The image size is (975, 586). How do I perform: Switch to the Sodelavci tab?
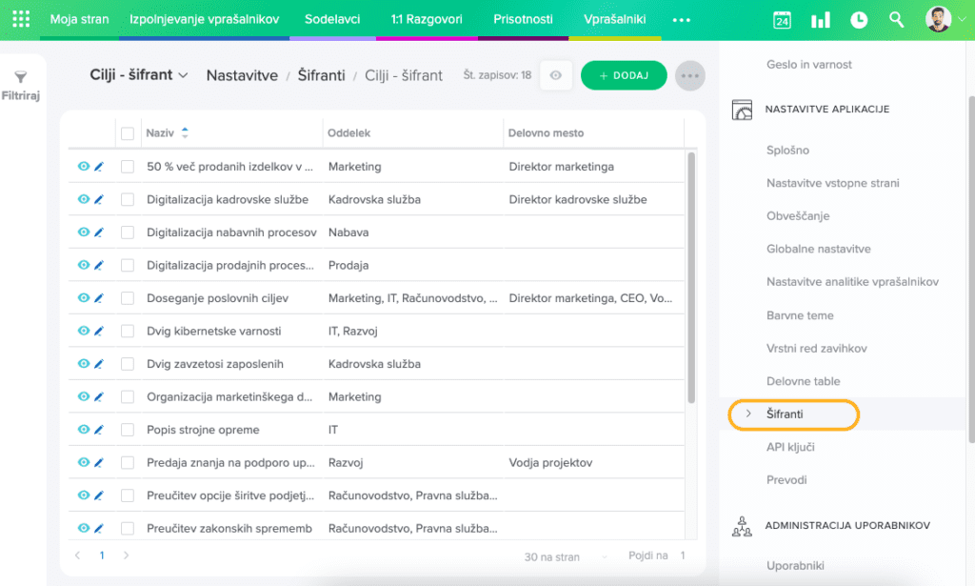[332, 19]
